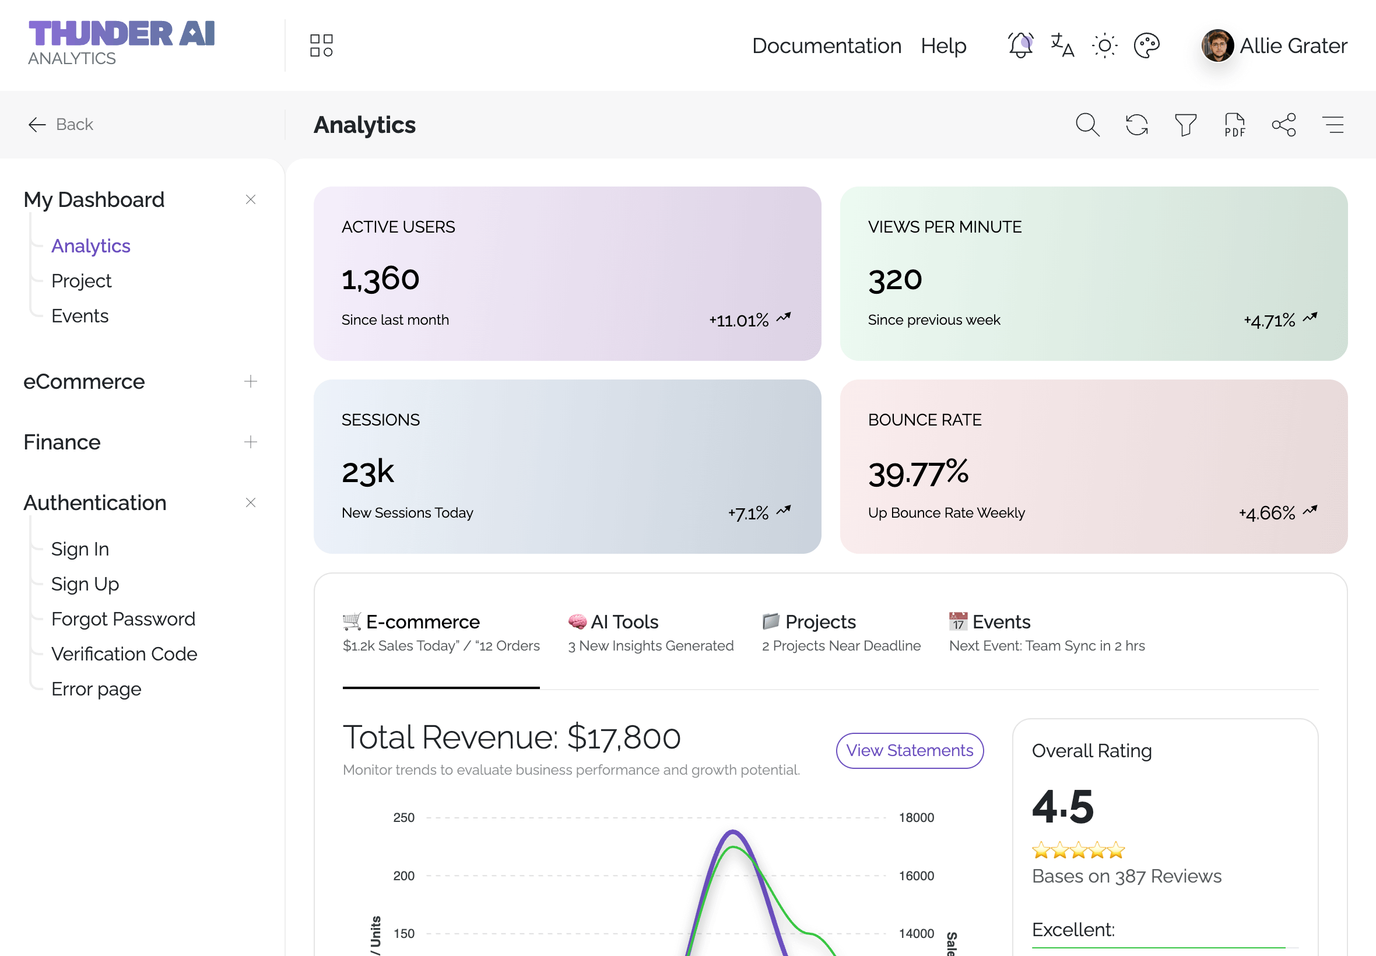Open the Documentation link
This screenshot has height=956, width=1376.
(x=826, y=45)
